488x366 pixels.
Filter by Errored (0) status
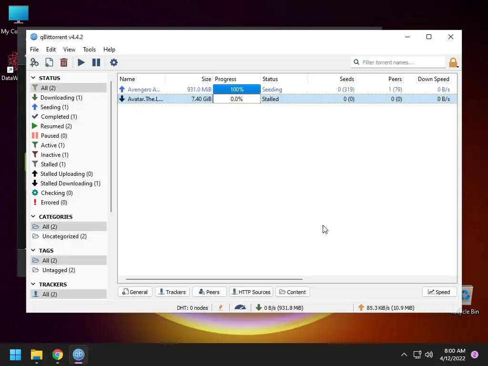pyautogui.click(x=69, y=203)
